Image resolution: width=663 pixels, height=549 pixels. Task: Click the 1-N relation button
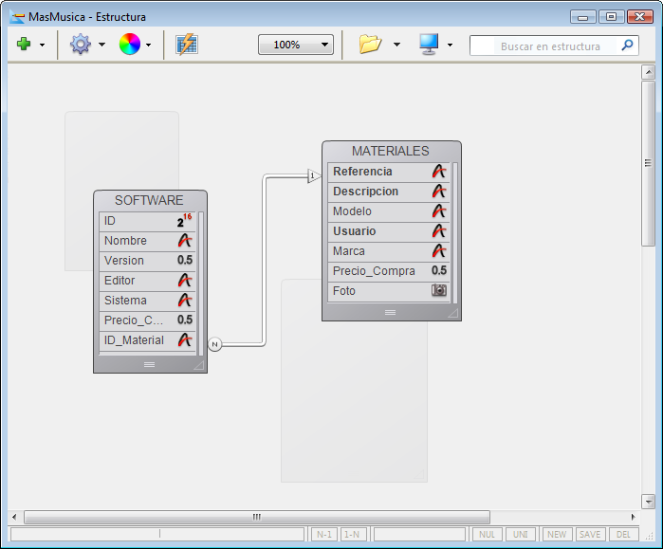coord(352,535)
